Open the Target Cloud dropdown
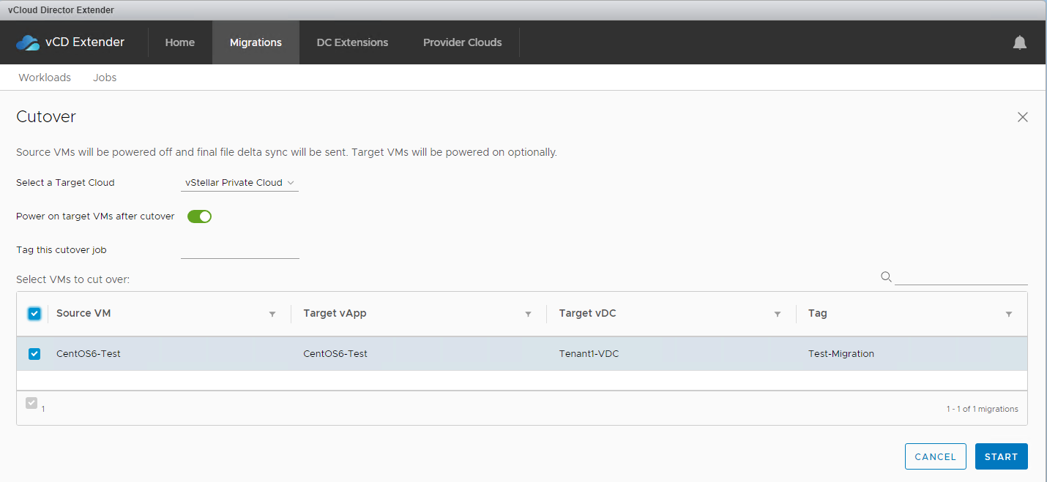Viewport: 1047px width, 482px height. pos(239,183)
